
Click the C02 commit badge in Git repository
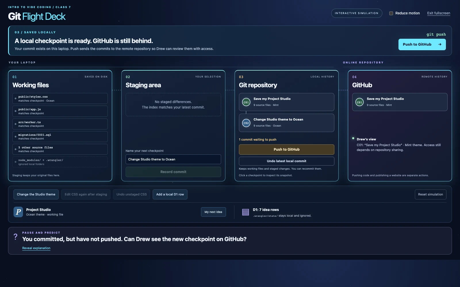click(x=246, y=123)
